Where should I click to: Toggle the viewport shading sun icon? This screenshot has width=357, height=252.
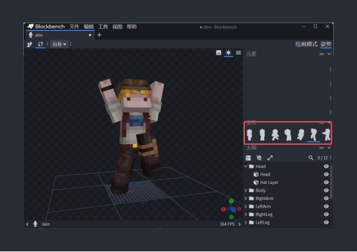(228, 53)
